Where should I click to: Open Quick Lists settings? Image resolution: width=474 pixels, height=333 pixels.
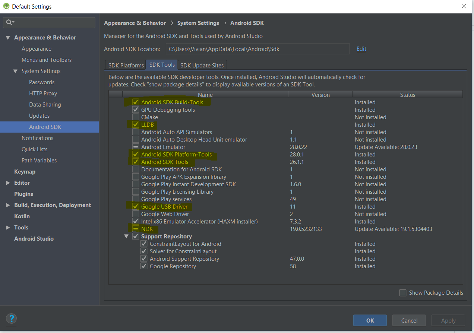coord(34,149)
